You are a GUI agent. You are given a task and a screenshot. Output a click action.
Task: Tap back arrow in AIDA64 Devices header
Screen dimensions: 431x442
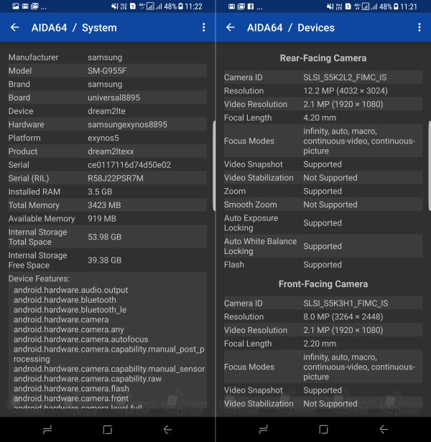coord(231,28)
